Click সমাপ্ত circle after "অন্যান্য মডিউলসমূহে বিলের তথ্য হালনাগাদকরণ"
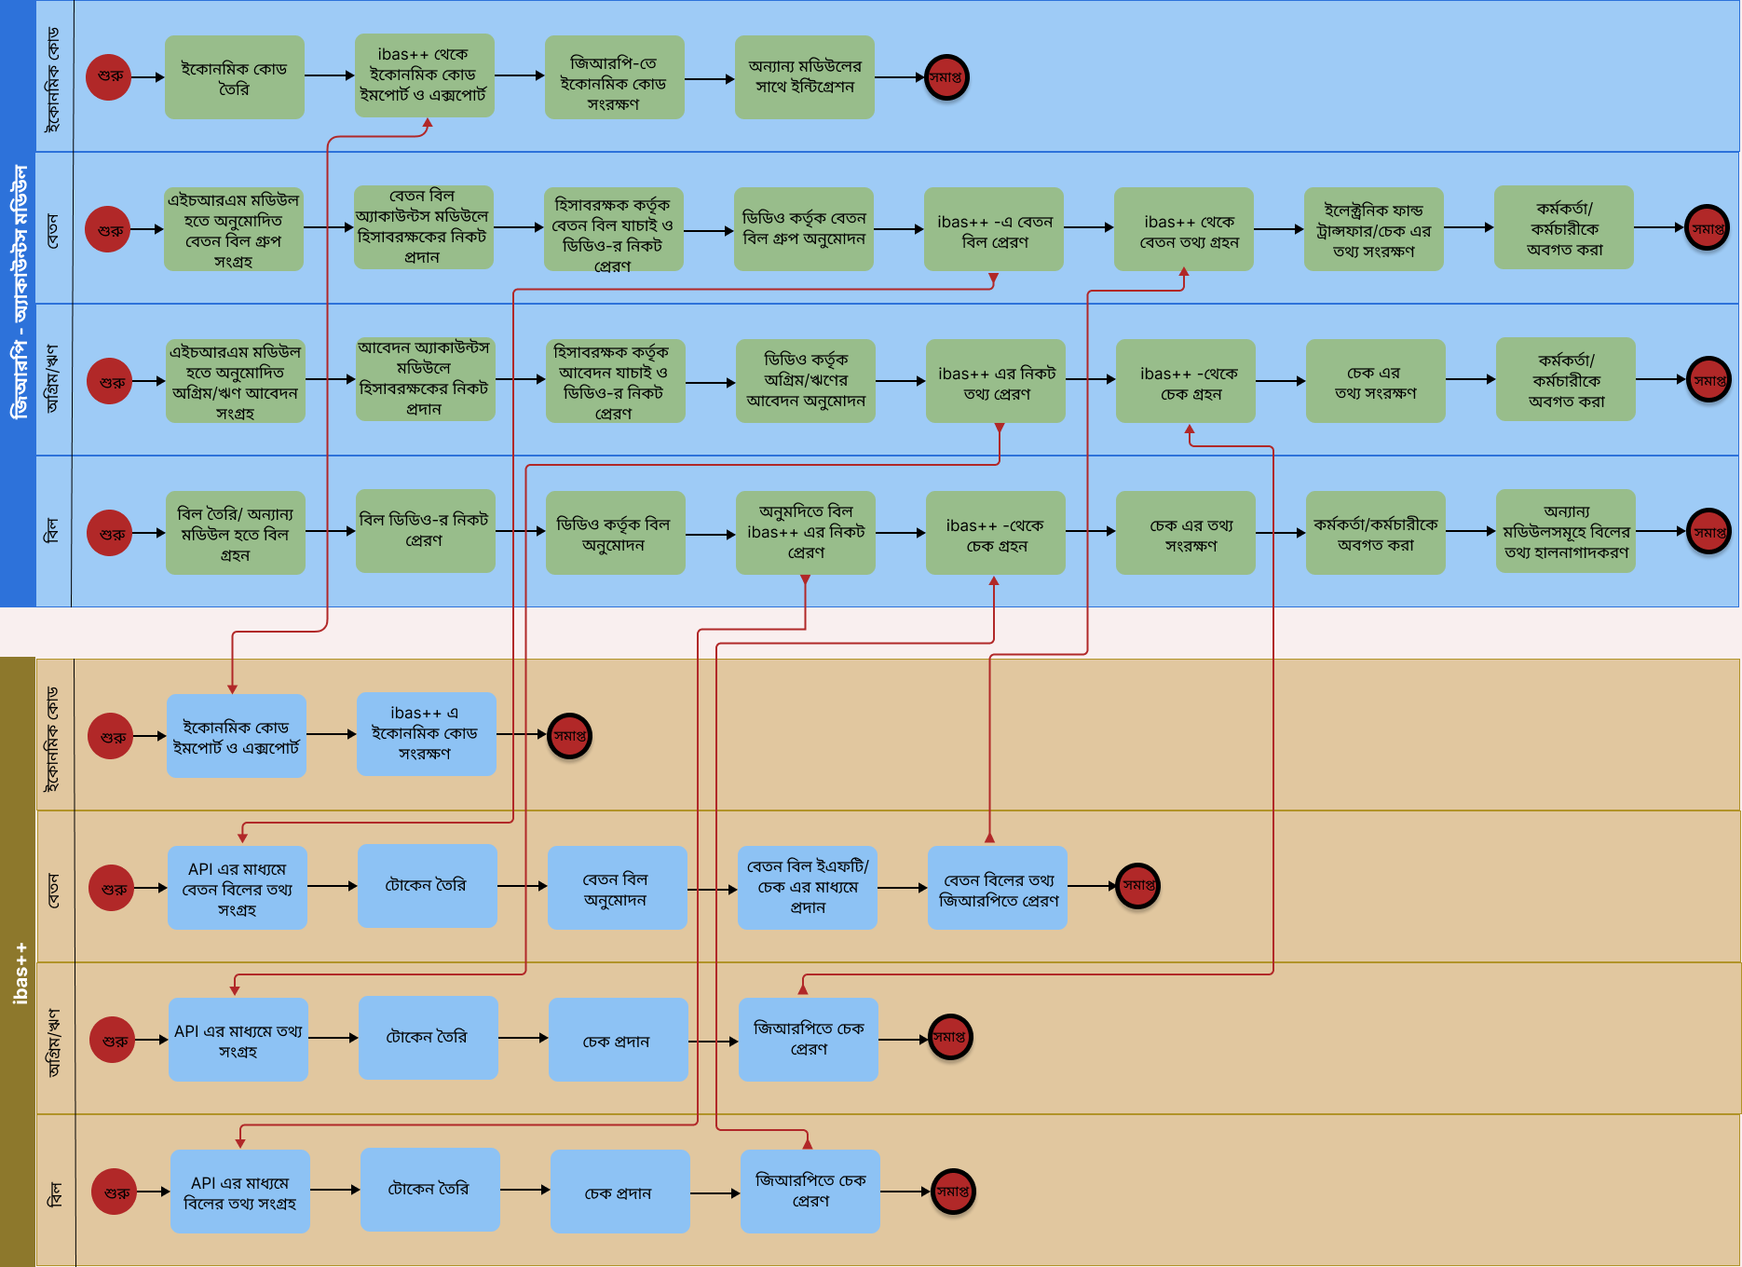1742x1267 pixels. click(x=1709, y=531)
